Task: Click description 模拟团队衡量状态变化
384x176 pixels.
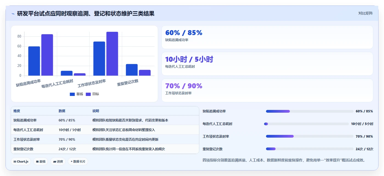Action: (125, 139)
